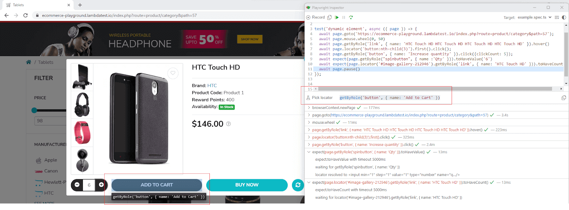The image size is (569, 210).
Task: Click the In Stock availability badge
Action: coord(227,107)
